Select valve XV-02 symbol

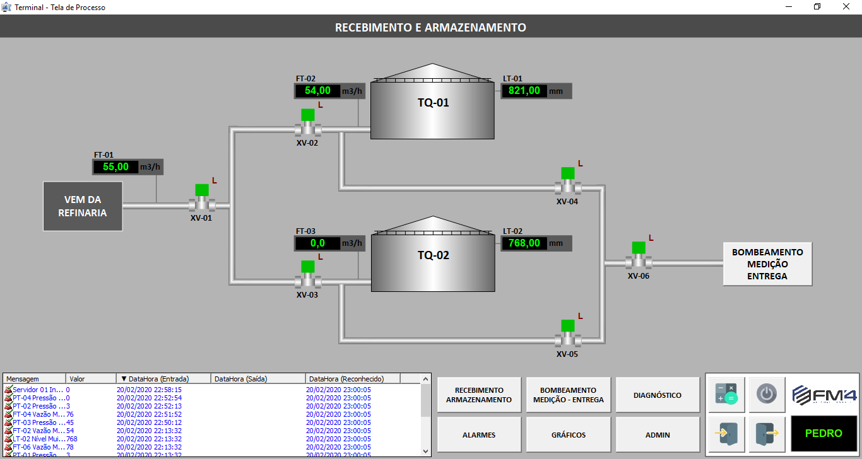pos(308,124)
